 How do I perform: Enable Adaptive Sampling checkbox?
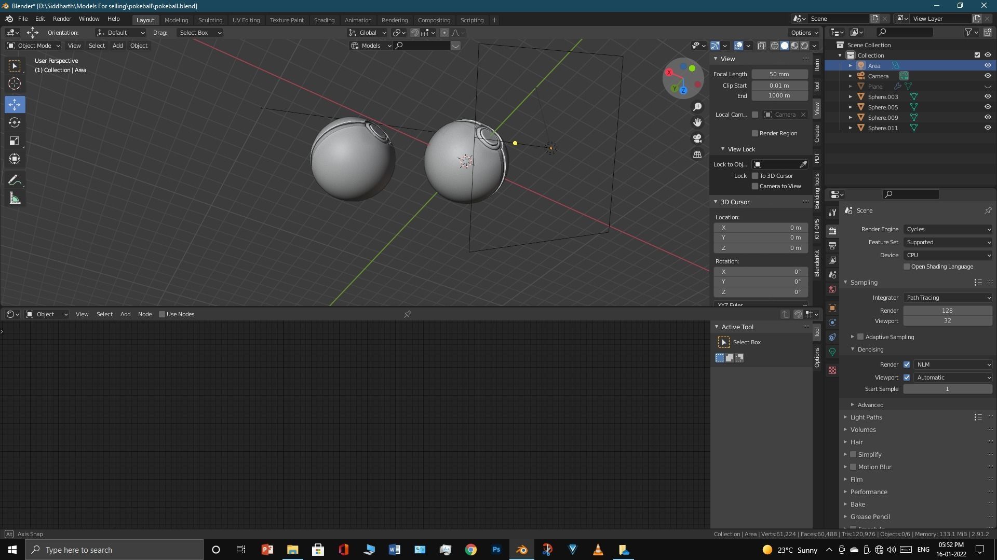click(x=860, y=337)
